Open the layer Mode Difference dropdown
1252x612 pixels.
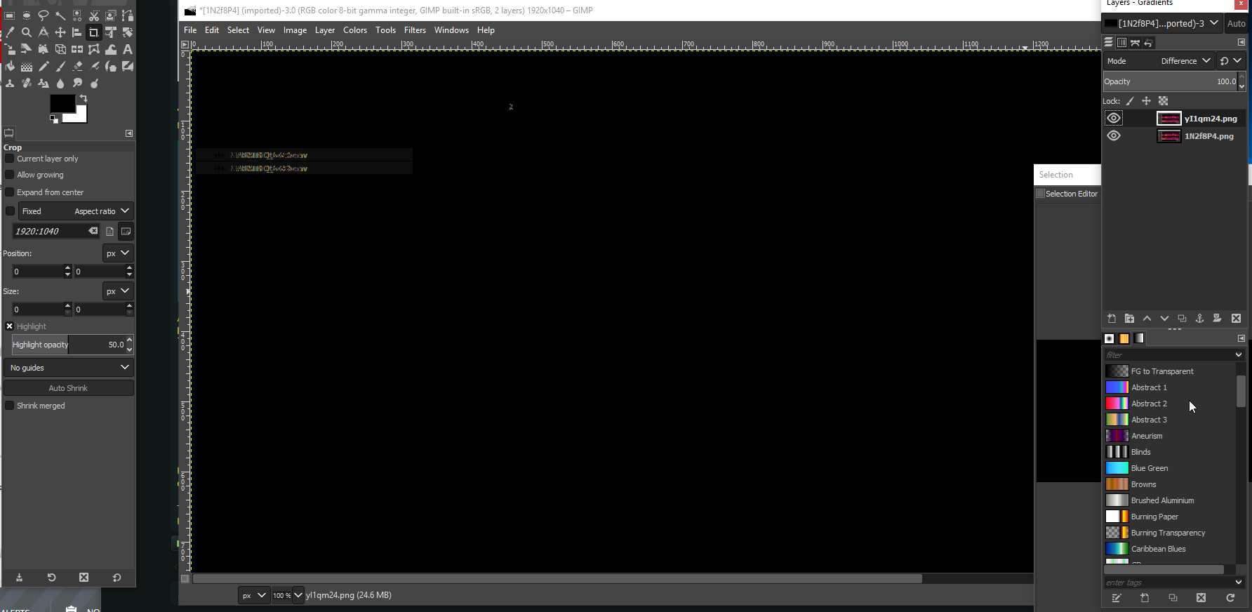coord(1185,61)
